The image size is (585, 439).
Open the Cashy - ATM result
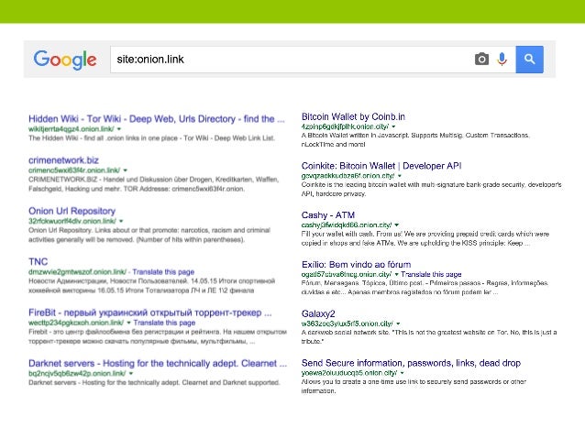point(328,215)
